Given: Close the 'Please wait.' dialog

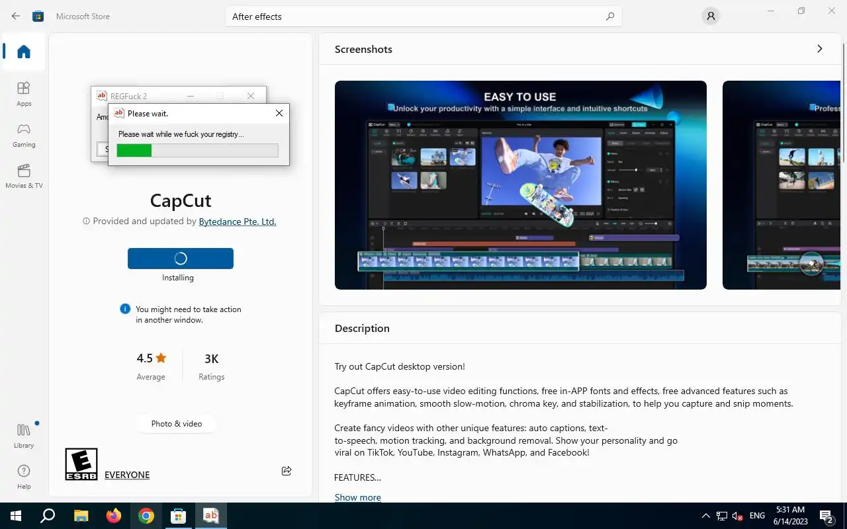Looking at the screenshot, I should pos(279,113).
